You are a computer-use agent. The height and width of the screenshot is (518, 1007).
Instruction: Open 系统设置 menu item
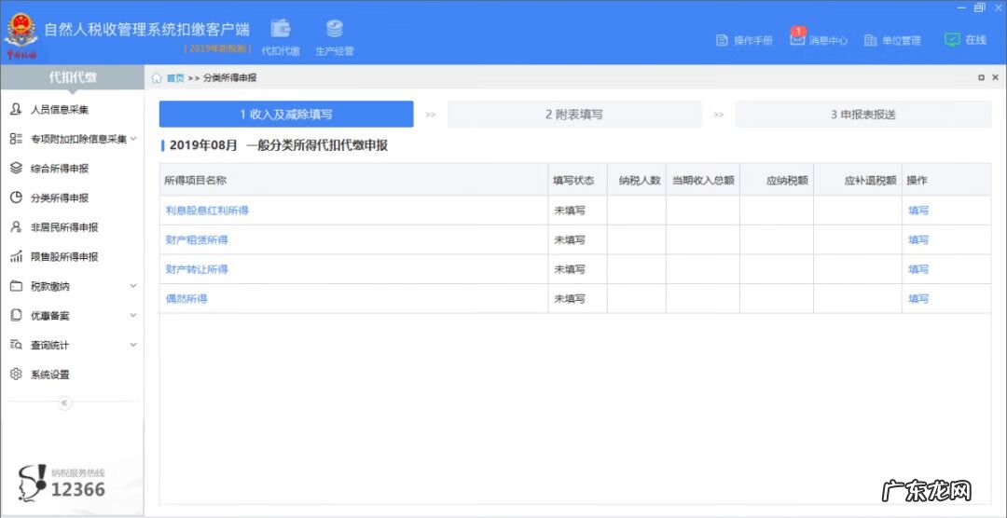point(50,375)
